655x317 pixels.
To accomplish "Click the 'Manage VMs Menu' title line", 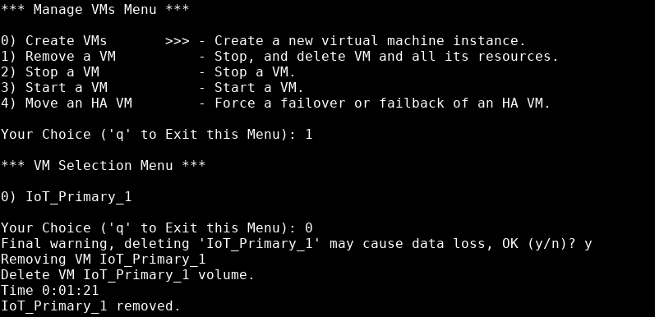I will 95,9.
